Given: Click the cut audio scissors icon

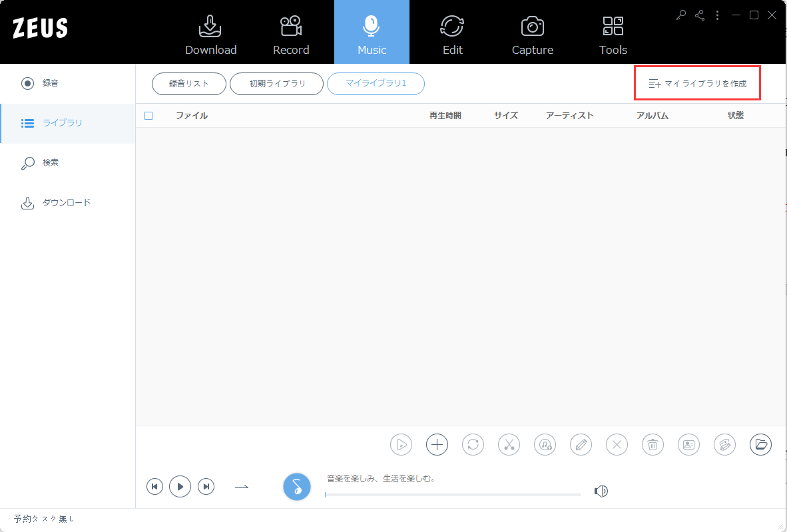Looking at the screenshot, I should coord(509,444).
